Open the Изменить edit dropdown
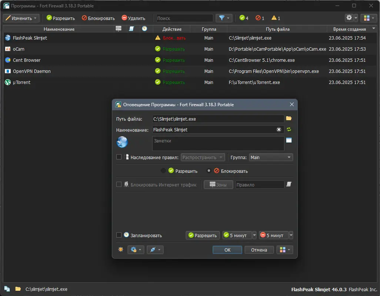 (x=21, y=18)
